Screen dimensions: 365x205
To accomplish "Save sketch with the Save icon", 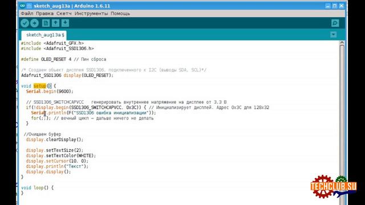I will [65, 23].
